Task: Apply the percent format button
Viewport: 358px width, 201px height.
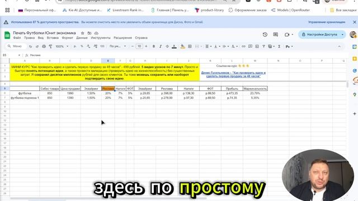Action: (x=82, y=46)
